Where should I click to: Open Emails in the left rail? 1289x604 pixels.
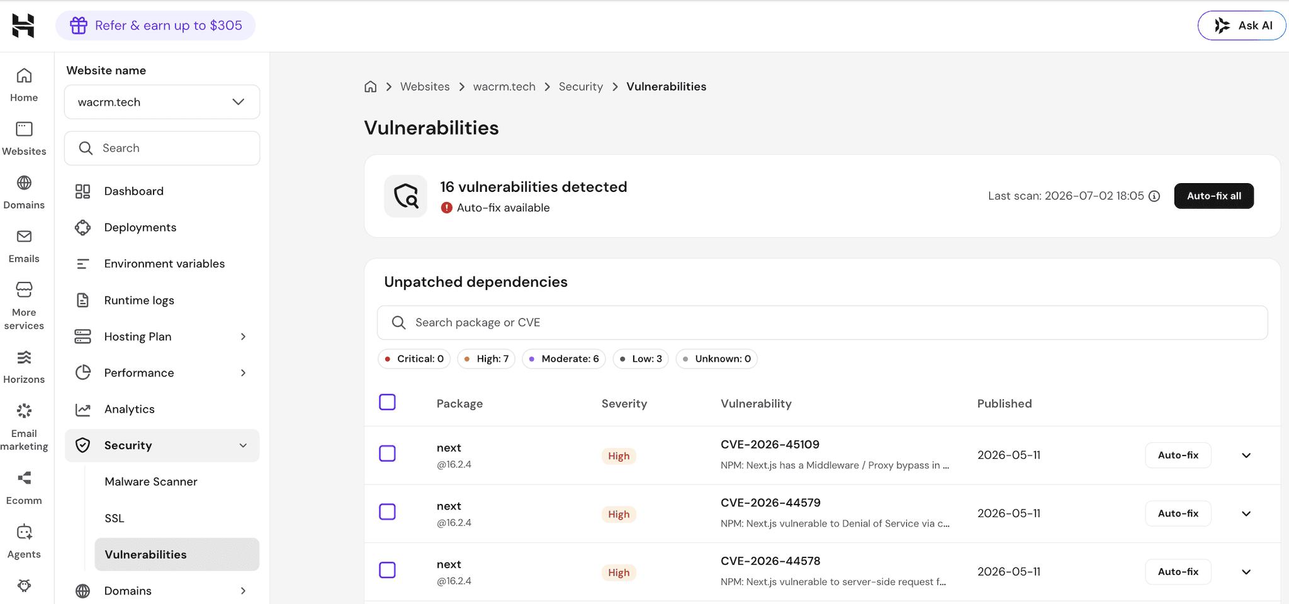click(24, 246)
